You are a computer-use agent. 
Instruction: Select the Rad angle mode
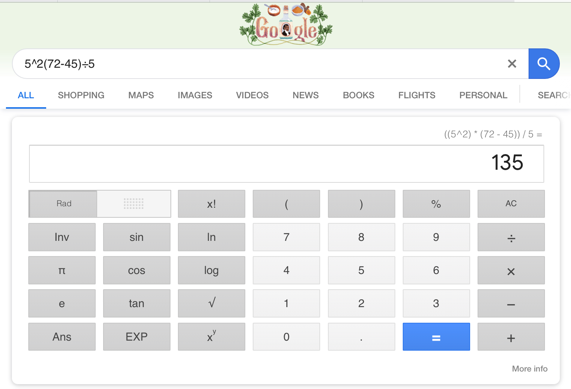click(63, 204)
